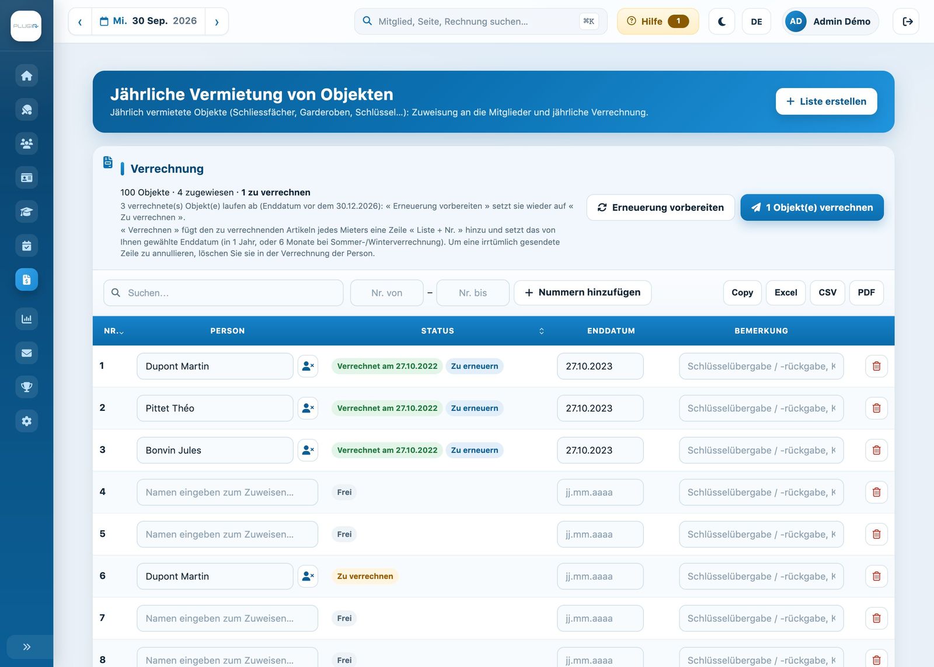The width and height of the screenshot is (934, 667).
Task: Click Erneuerung vorbereiten button
Action: 660,208
